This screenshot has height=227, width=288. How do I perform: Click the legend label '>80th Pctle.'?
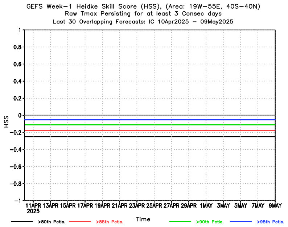52,222
